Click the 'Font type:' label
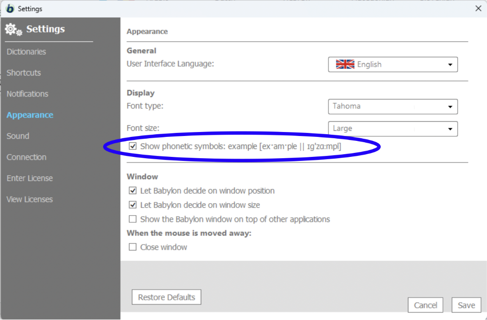 (145, 106)
